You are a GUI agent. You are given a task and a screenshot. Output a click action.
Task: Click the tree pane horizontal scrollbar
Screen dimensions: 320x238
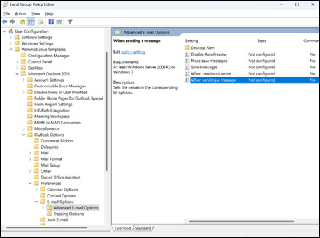[47, 228]
